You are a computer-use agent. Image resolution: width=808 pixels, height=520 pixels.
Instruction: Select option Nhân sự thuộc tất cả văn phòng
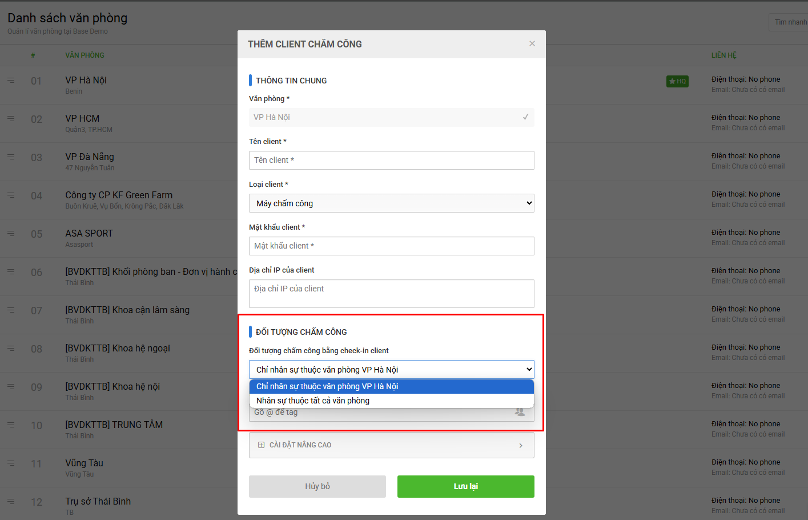392,401
